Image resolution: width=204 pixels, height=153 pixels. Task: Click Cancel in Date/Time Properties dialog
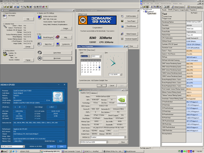(x=112, y=85)
